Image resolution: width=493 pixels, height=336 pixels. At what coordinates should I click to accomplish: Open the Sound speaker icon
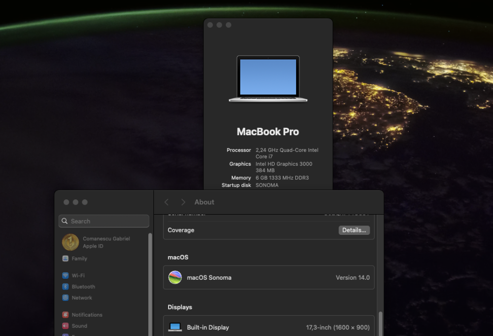[66, 326]
